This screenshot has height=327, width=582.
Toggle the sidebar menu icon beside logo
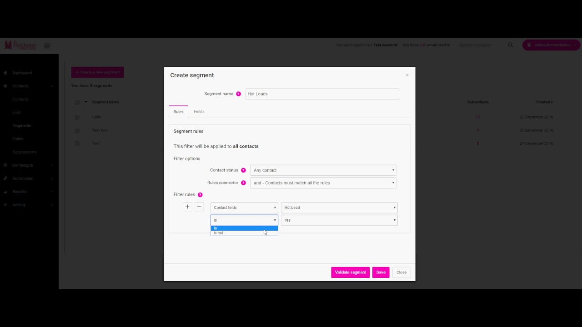(47, 45)
